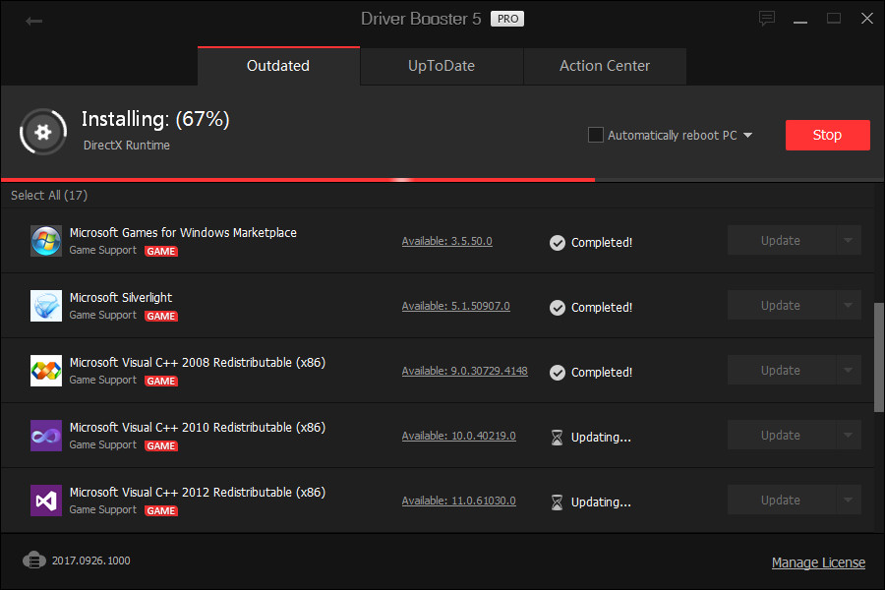Switch to the UpToDate tab
885x590 pixels.
pyautogui.click(x=441, y=66)
